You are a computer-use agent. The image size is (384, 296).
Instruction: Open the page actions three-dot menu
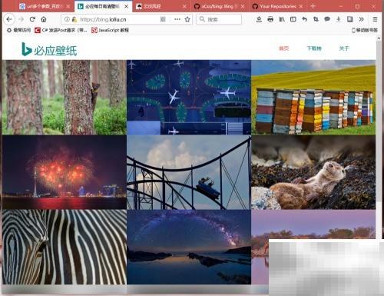tap(177, 19)
